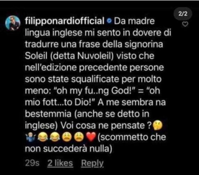Tap the 2/2 image counter badge
The width and height of the screenshot is (199, 175).
pos(183,14)
